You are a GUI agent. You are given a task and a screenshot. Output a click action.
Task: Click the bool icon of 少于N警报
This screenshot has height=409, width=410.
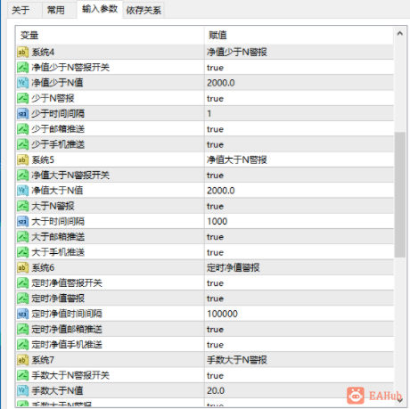22,98
